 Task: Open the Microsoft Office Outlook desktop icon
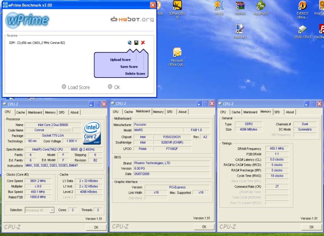(x=177, y=57)
